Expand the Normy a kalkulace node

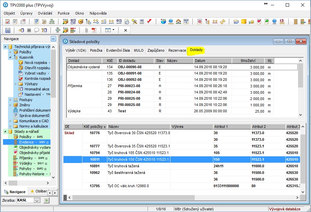coord(10,126)
